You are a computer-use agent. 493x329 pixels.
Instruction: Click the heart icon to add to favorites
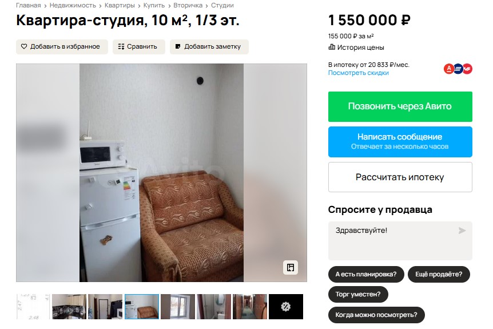coord(24,46)
